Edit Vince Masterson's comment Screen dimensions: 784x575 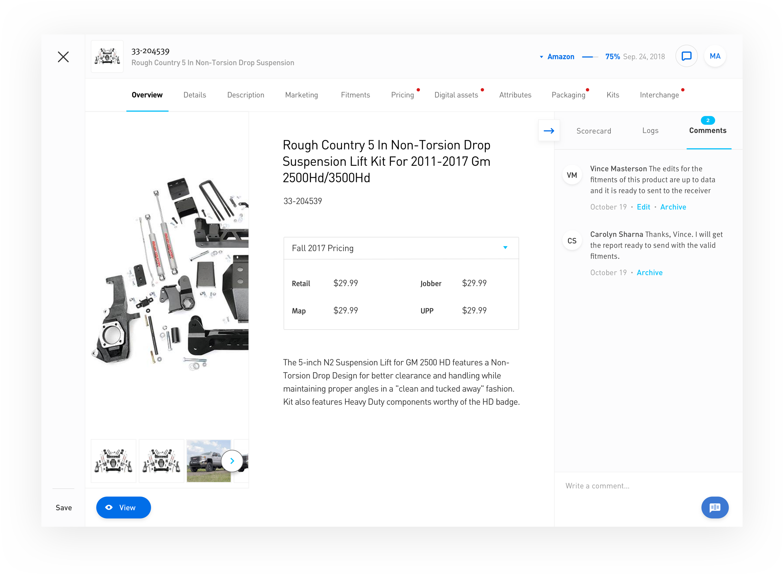643,207
